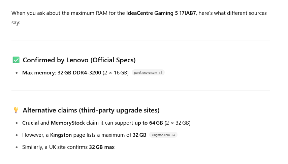Click the Alternative claims heading
Viewport: 288px width, 164px height.
click(x=91, y=110)
